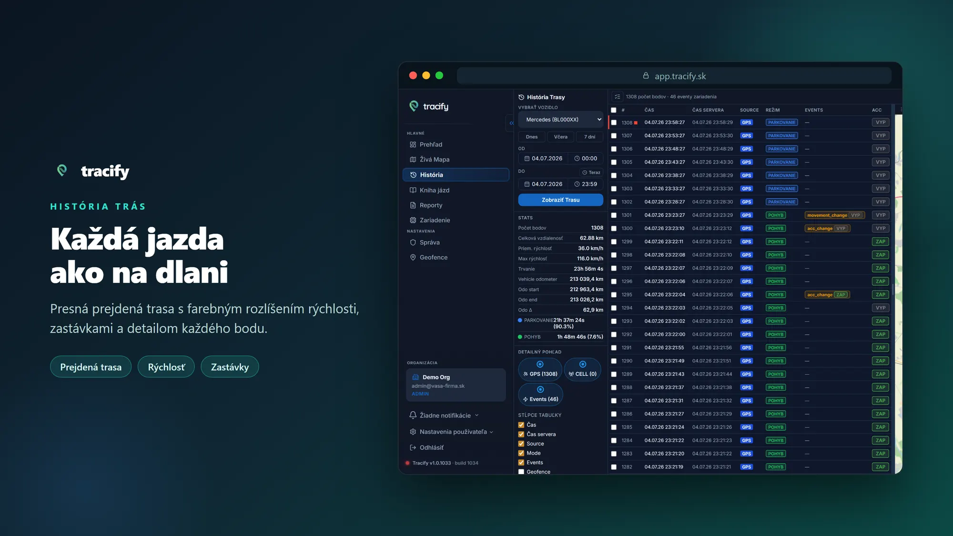Toggle the Events (46) detail view
The width and height of the screenshot is (953, 536).
(540, 394)
